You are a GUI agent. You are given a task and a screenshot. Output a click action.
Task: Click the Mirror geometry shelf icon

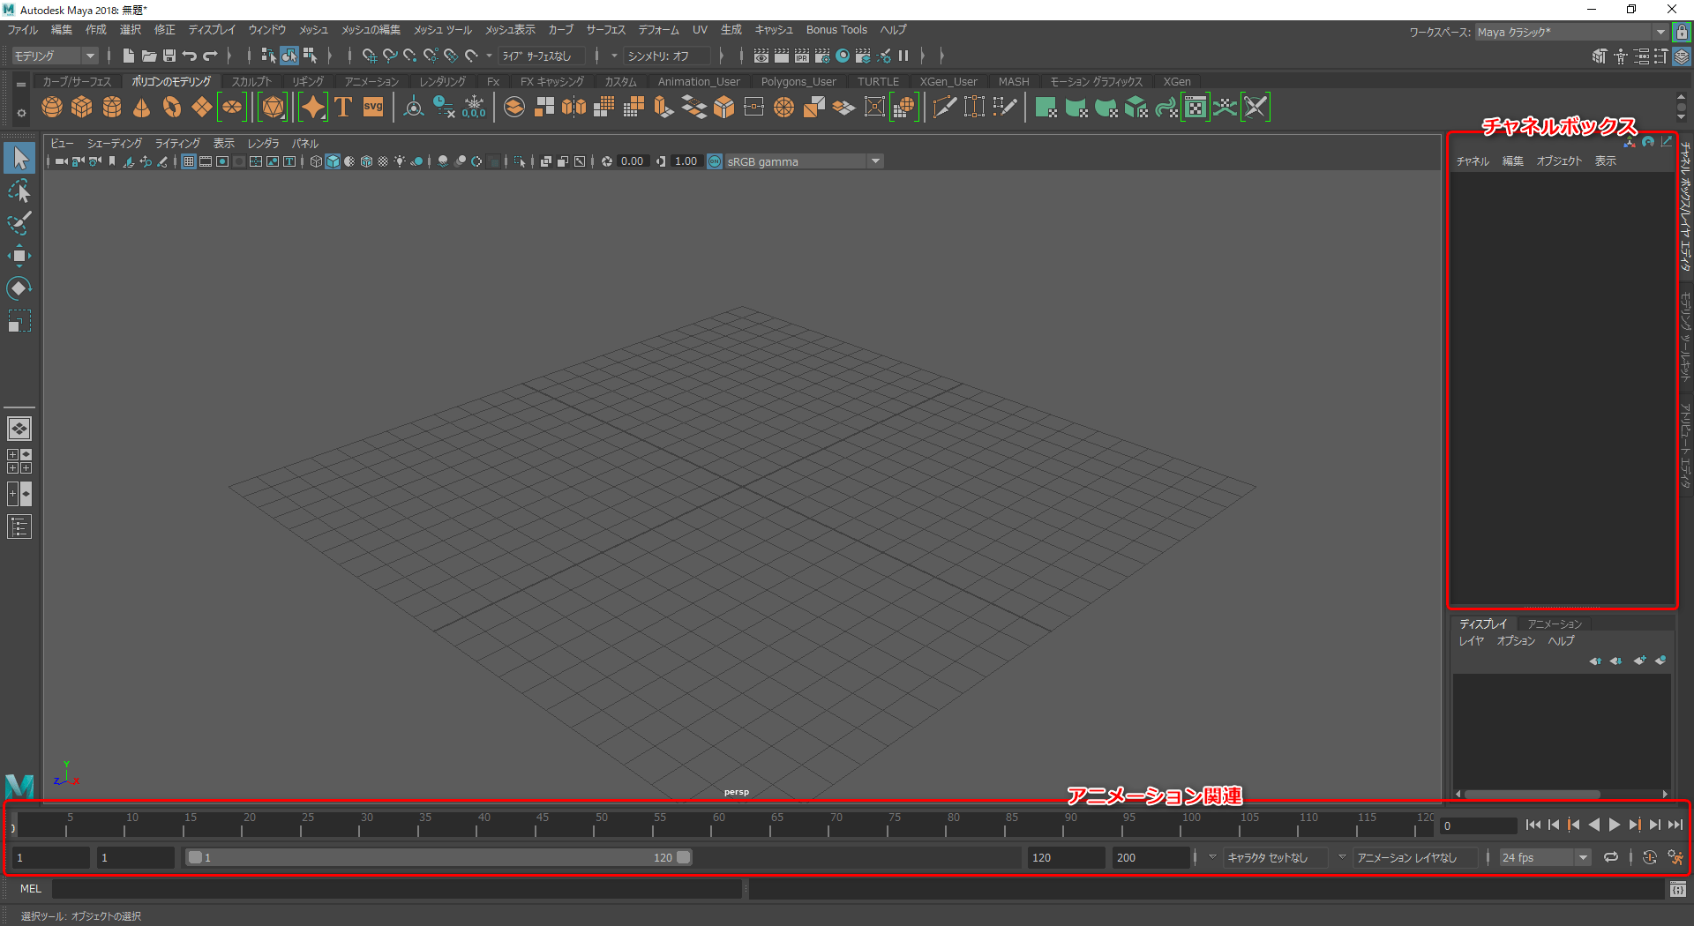point(573,108)
